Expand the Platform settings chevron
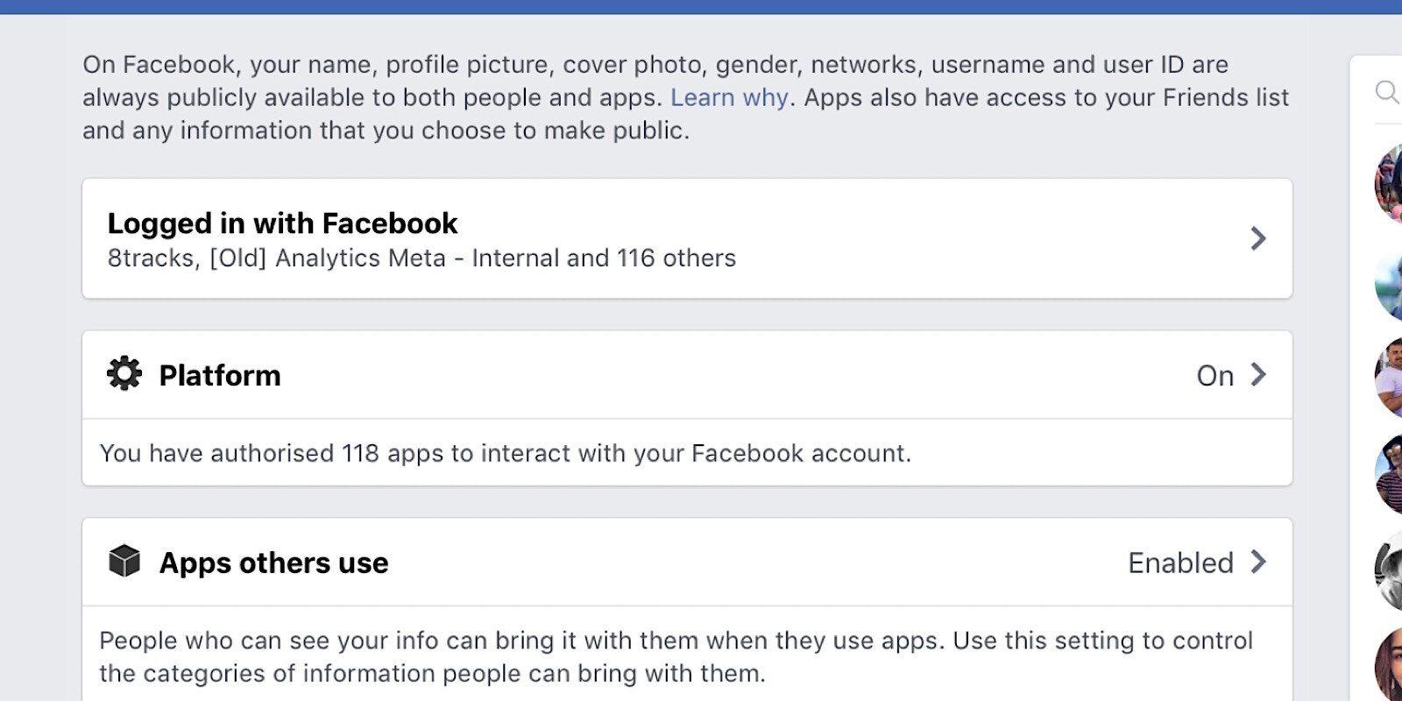 click(1258, 375)
